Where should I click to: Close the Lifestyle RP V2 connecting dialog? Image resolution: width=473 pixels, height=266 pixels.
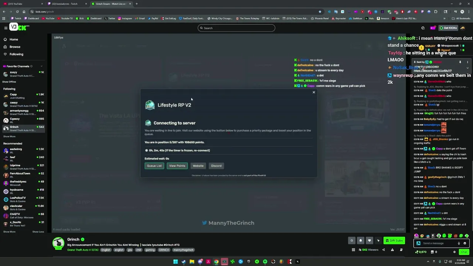[314, 92]
